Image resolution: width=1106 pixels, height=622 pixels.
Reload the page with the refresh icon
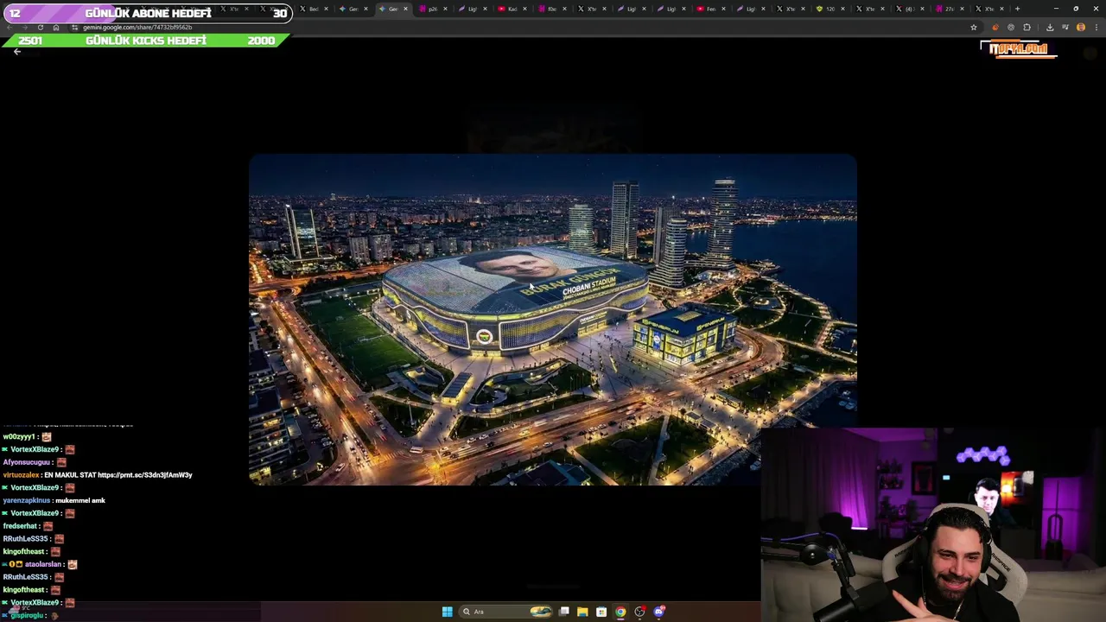(x=40, y=28)
